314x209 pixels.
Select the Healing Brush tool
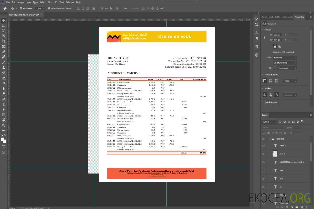point(3,57)
